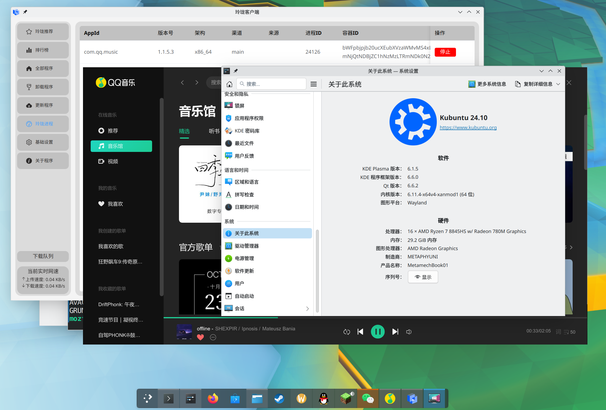Image resolution: width=606 pixels, height=410 pixels.
Task: Open 拼写检查 settings
Action: [x=267, y=195]
